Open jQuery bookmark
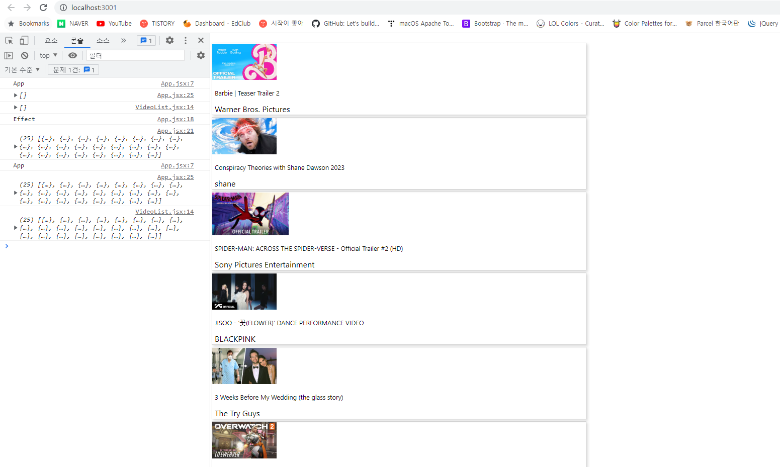The width and height of the screenshot is (780, 467). point(763,24)
